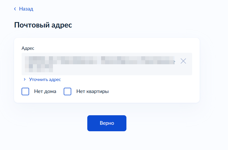Click the Почтовый адрес heading
Screen dimensions: 228x150
43,25
